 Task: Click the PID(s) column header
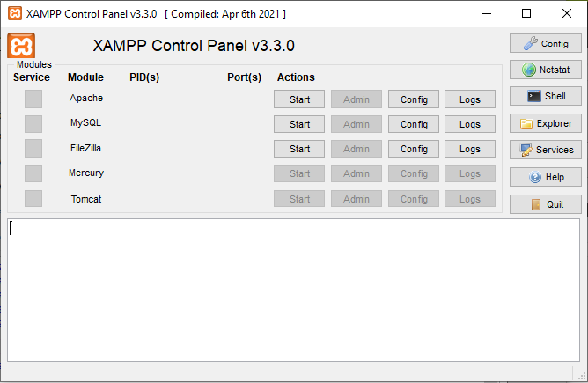[x=144, y=77]
